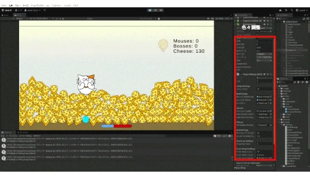Expand the Constraints section in Rigidbody 2D

tap(241, 64)
